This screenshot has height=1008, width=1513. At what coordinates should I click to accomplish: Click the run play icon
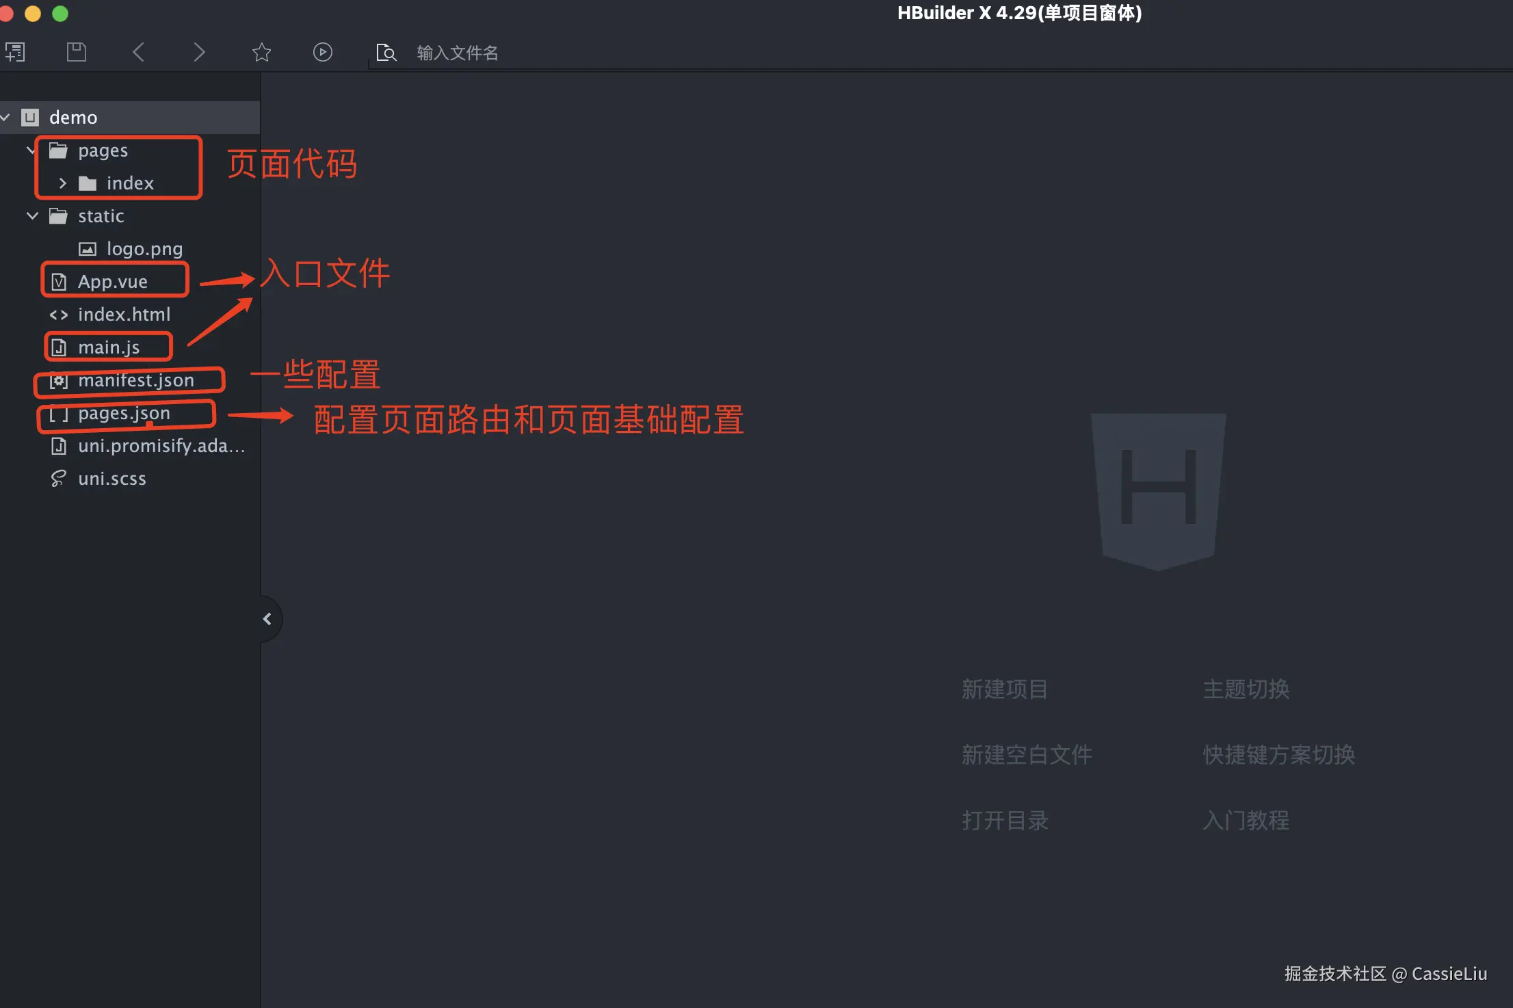tap(323, 52)
